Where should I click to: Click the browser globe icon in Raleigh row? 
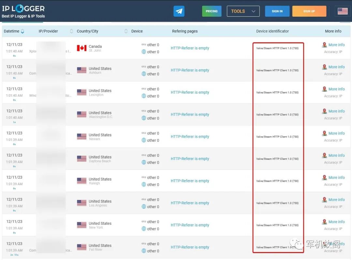click(x=144, y=185)
